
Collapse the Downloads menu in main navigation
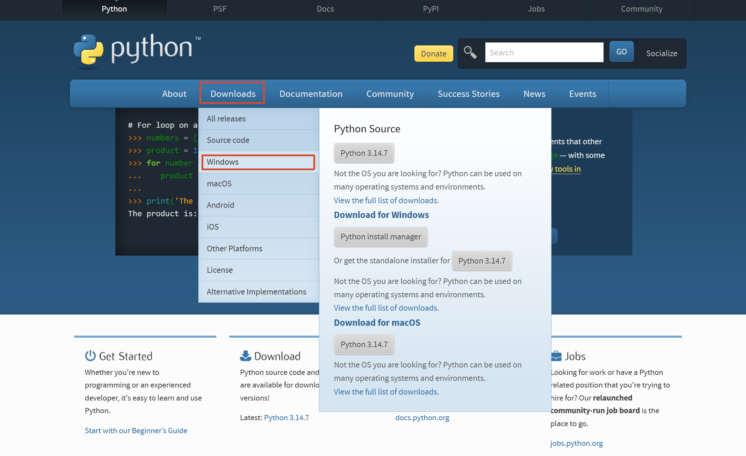(x=233, y=93)
